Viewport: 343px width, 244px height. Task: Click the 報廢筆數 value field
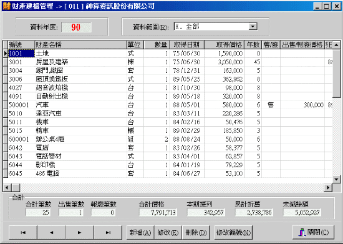click(104, 212)
